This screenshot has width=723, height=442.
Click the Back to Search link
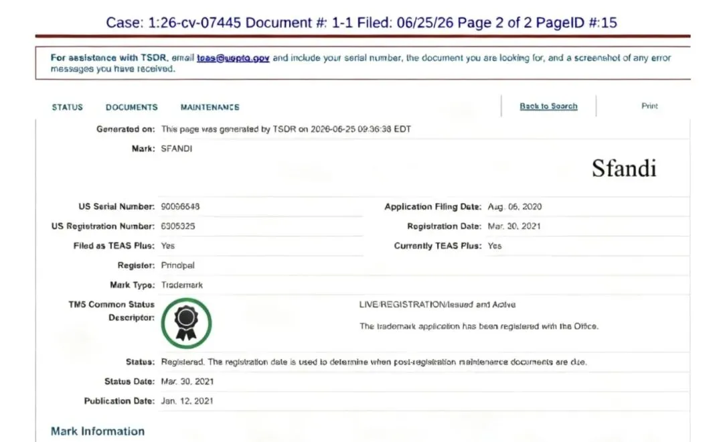coord(548,106)
